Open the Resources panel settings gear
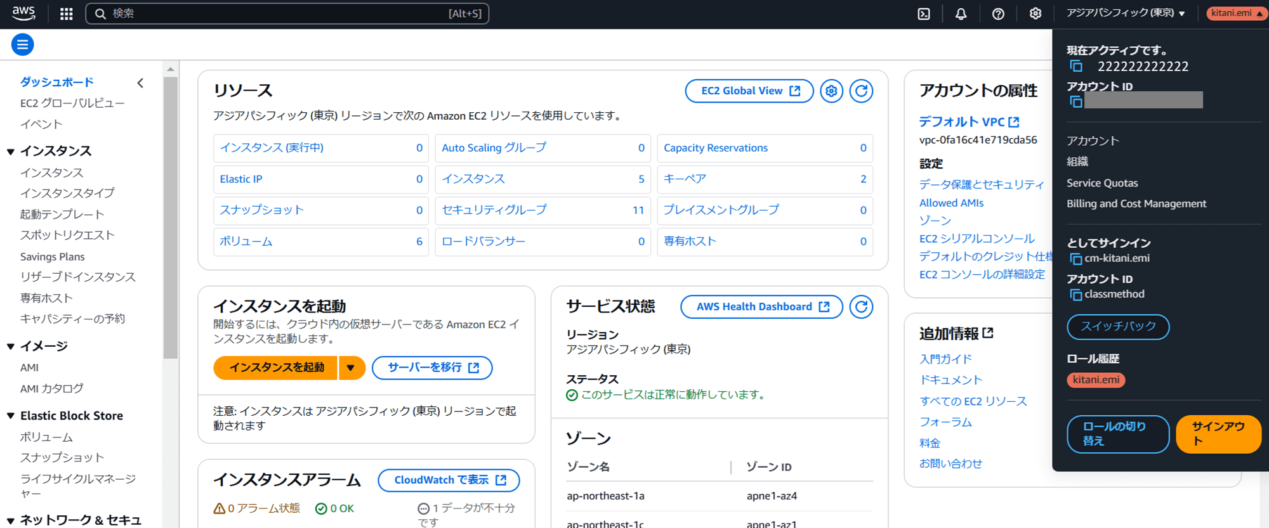The width and height of the screenshot is (1269, 528). pos(831,91)
